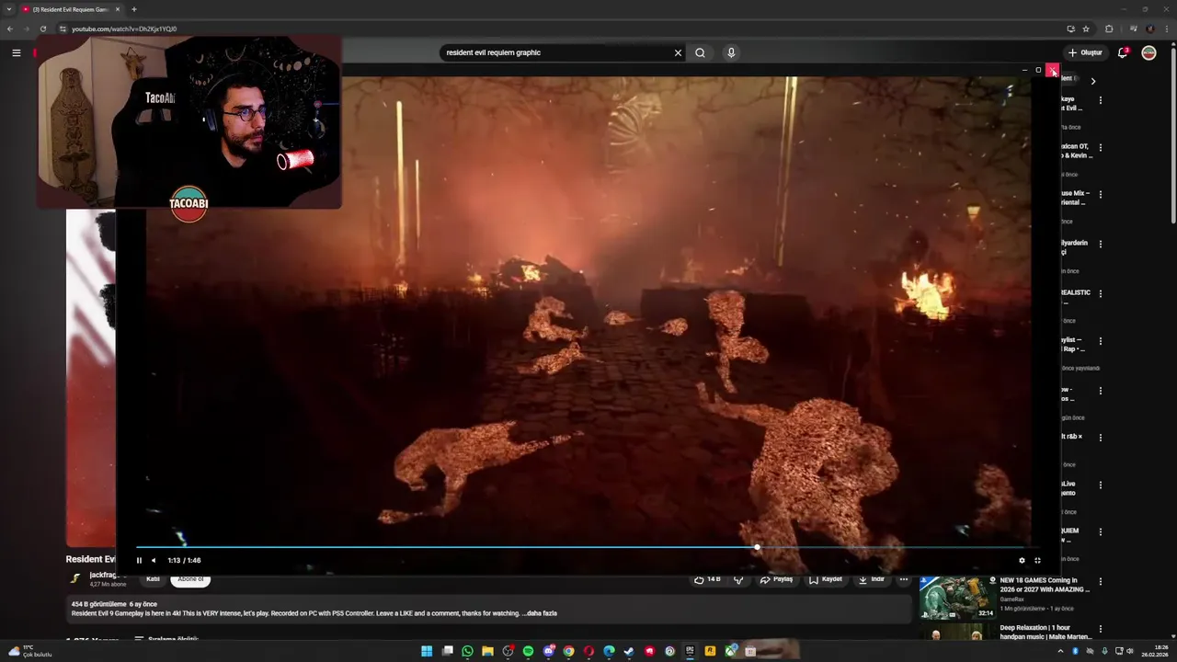Open Xbox app from the taskbar

pos(730,651)
